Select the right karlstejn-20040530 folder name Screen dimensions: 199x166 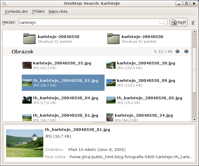(142, 37)
